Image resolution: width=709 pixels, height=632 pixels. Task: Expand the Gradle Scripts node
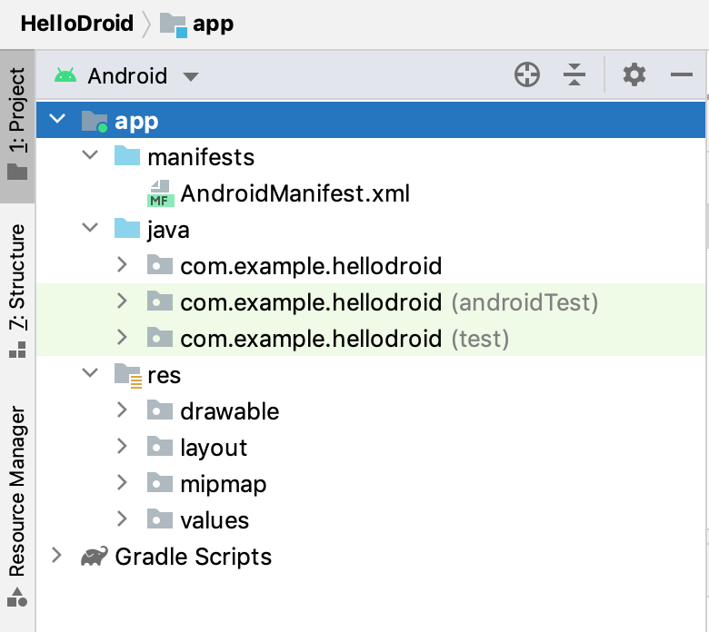point(56,555)
